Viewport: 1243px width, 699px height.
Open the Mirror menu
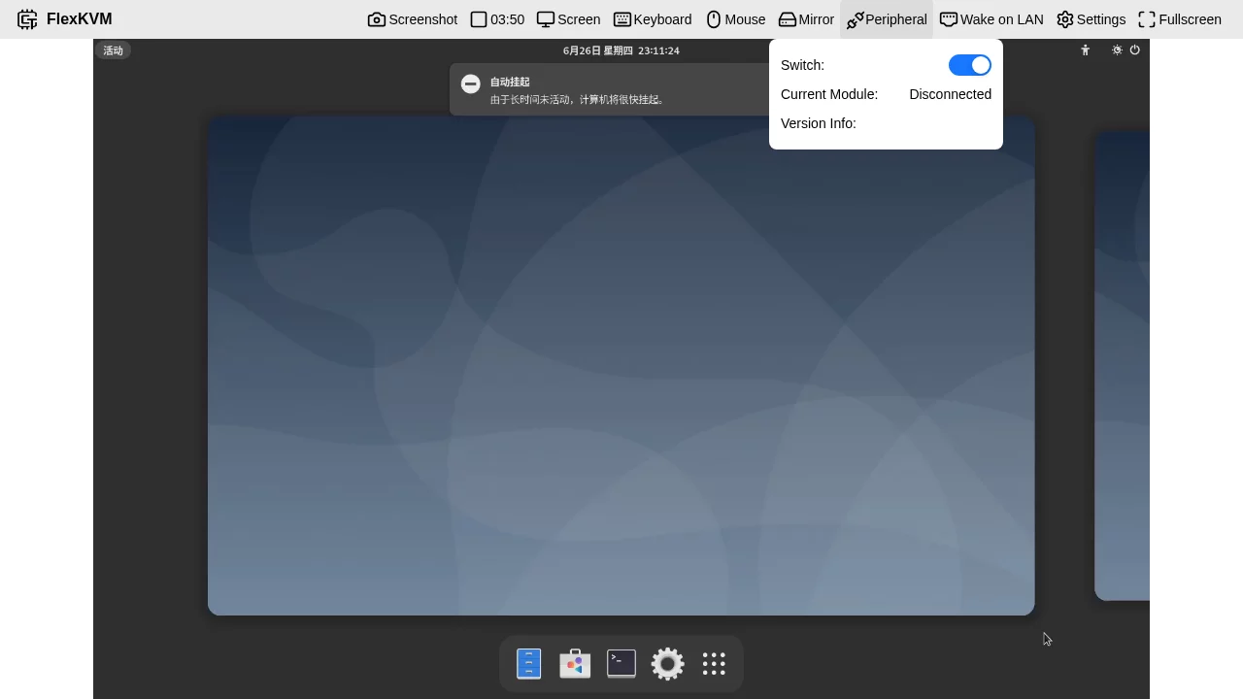pyautogui.click(x=806, y=19)
